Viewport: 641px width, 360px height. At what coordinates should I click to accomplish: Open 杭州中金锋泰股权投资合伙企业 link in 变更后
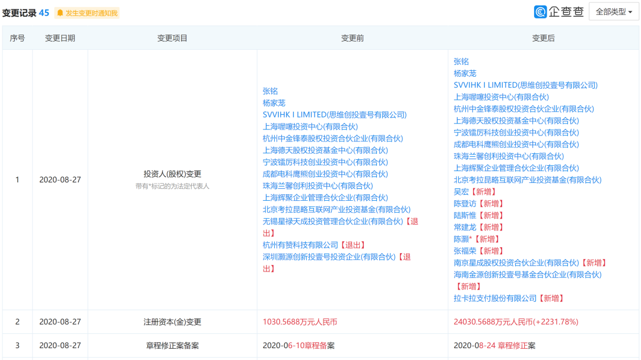[523, 109]
